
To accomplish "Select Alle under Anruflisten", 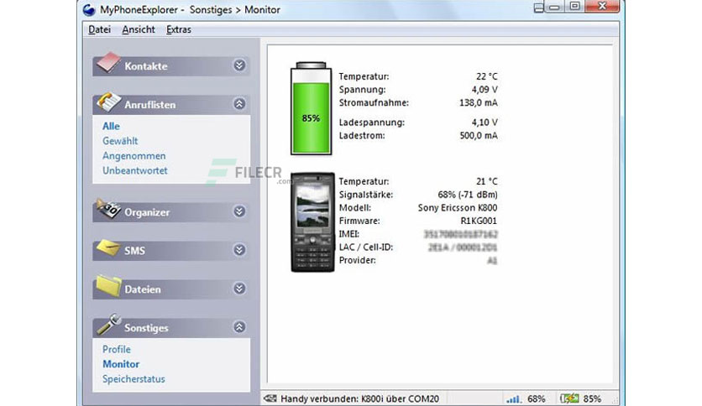I will tap(111, 126).
